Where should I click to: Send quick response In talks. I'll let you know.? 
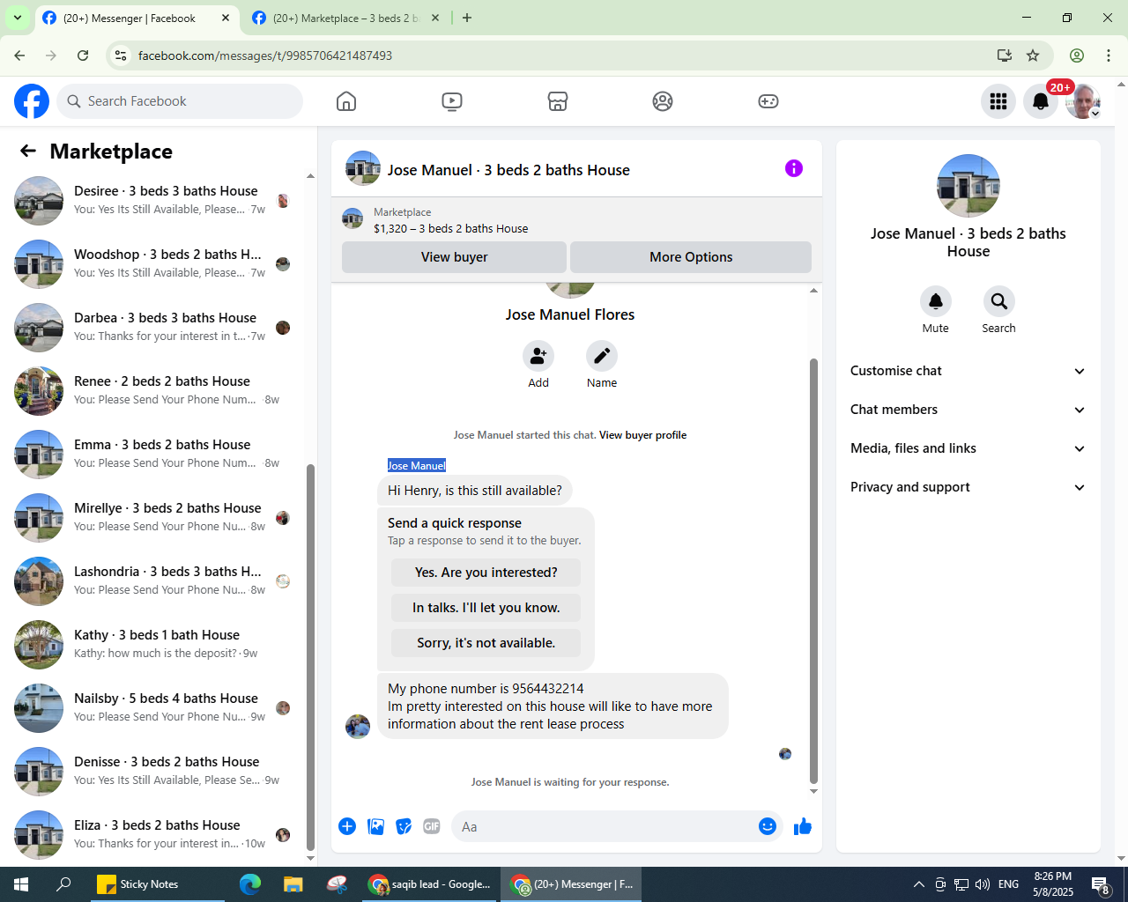click(x=486, y=608)
